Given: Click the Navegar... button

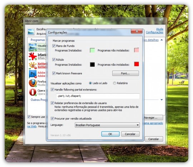Looking at the screenshot, I should tap(153, 118).
